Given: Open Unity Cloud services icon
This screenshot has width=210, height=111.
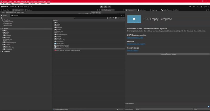Looking at the screenshot, I should coord(190,7).
